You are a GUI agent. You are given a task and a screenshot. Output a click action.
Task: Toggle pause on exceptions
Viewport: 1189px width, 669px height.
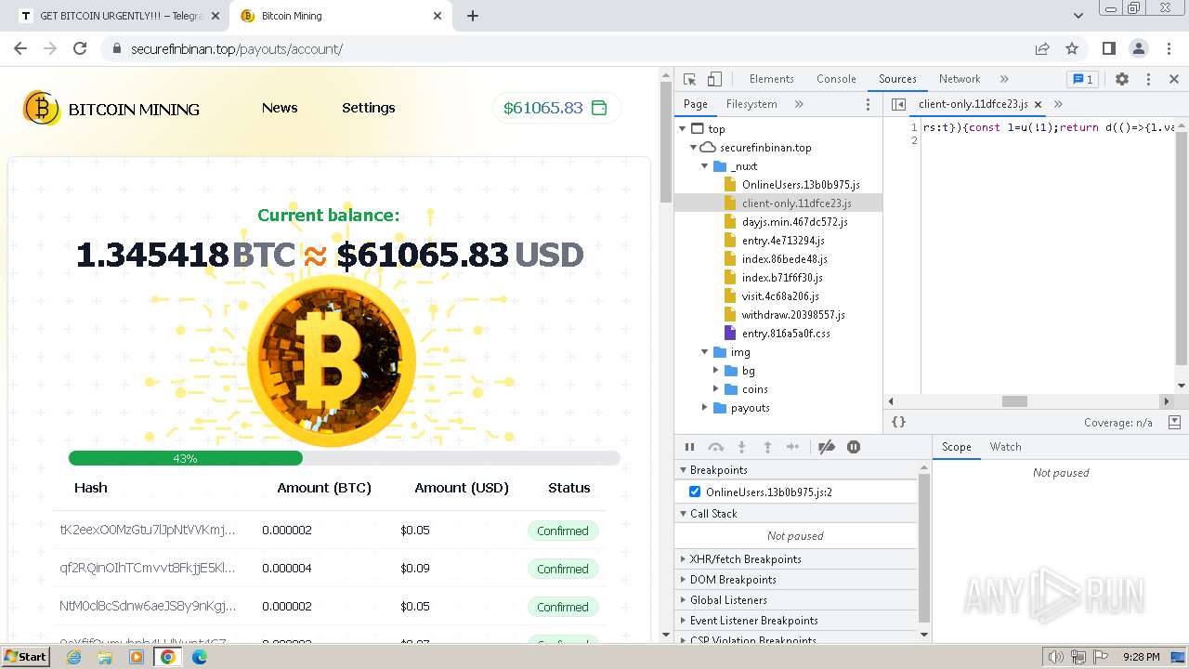[x=854, y=447]
